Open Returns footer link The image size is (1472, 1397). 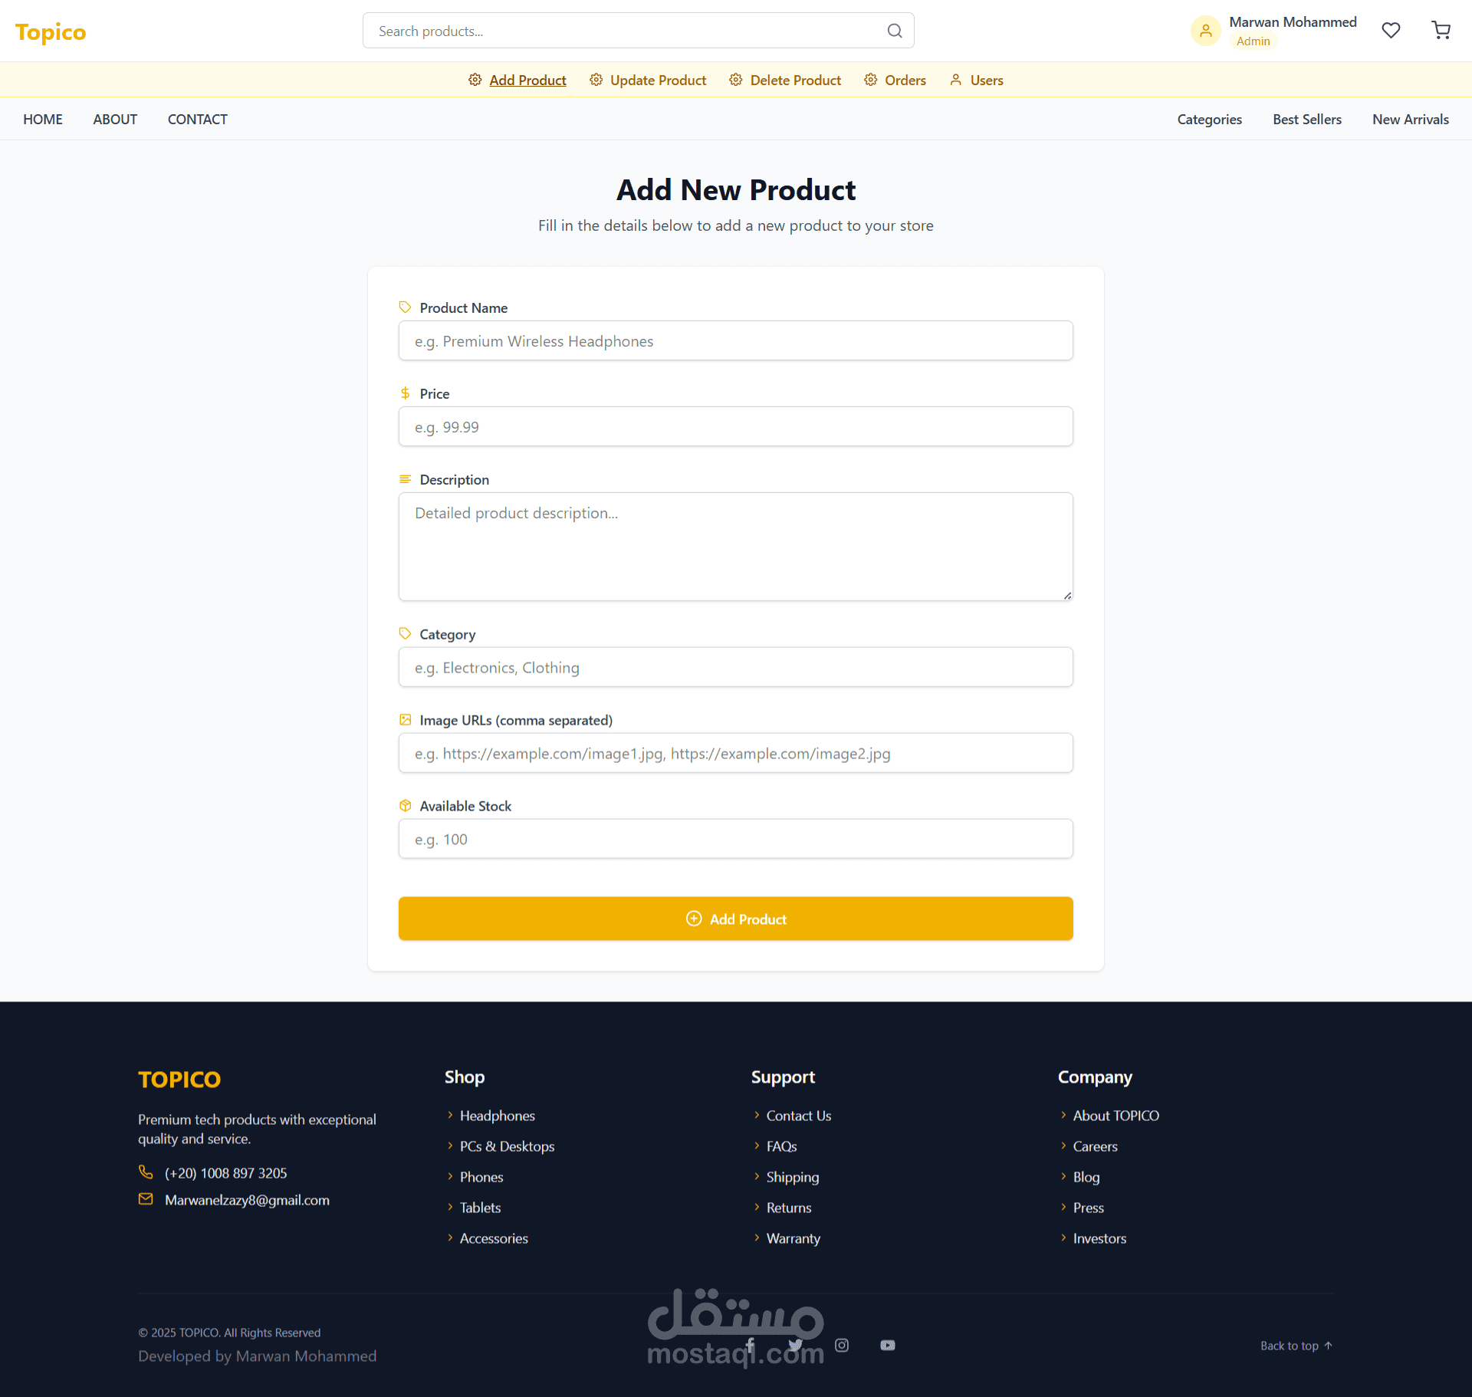tap(788, 1208)
